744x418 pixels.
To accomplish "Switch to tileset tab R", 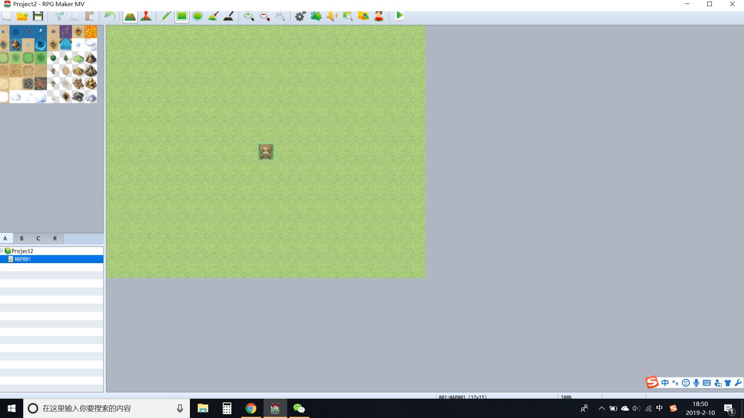I will pos(55,238).
